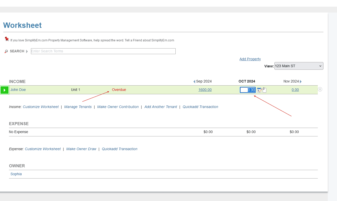The image size is (337, 201).
Task: Focus the search terms input field
Action: [x=103, y=51]
